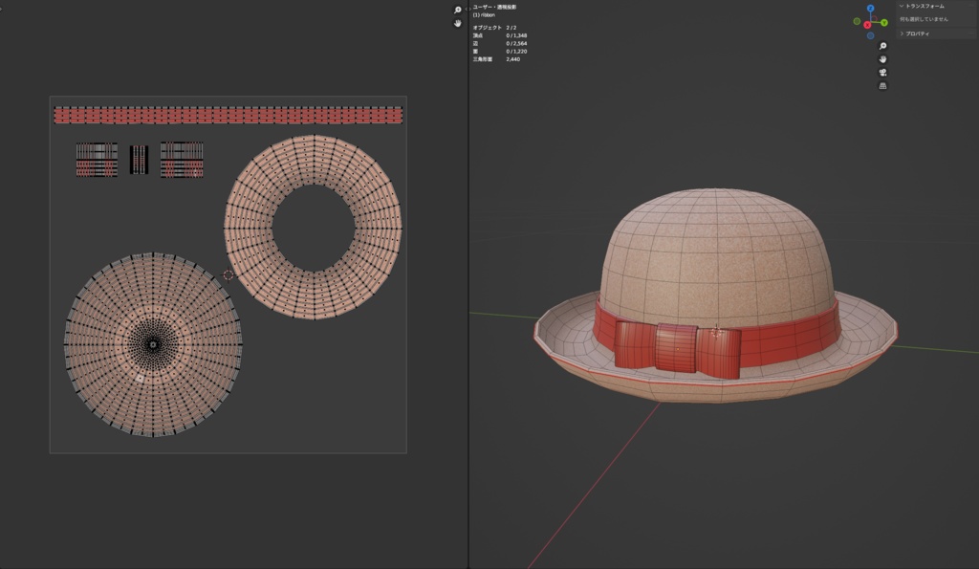Viewport: 979px width, 569px height.
Task: Click the negative Y axis gizmo circle
Action: pos(856,20)
